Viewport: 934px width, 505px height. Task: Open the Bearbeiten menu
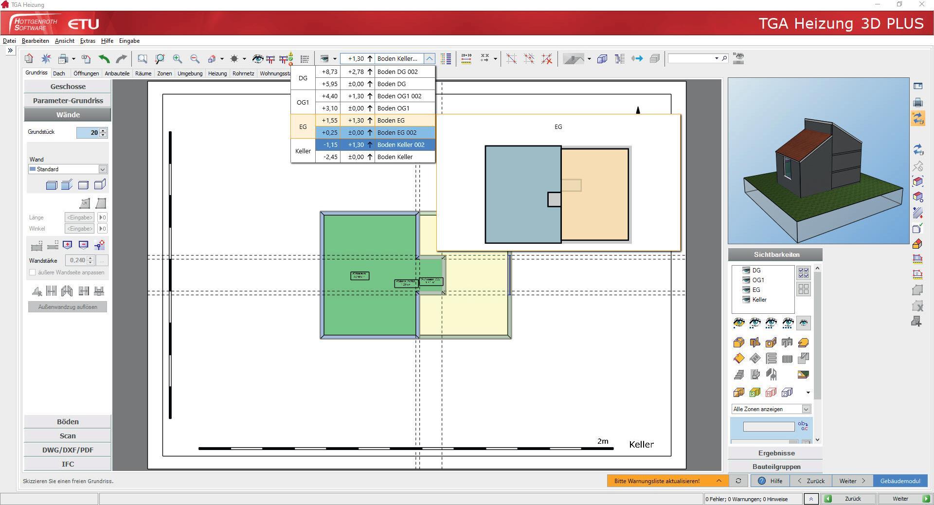pyautogui.click(x=35, y=41)
